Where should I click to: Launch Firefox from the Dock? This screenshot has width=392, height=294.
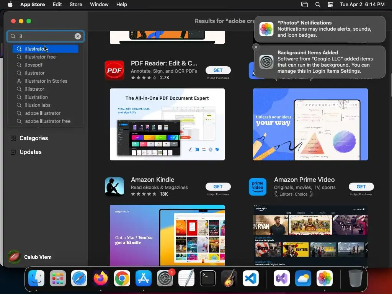101,278
